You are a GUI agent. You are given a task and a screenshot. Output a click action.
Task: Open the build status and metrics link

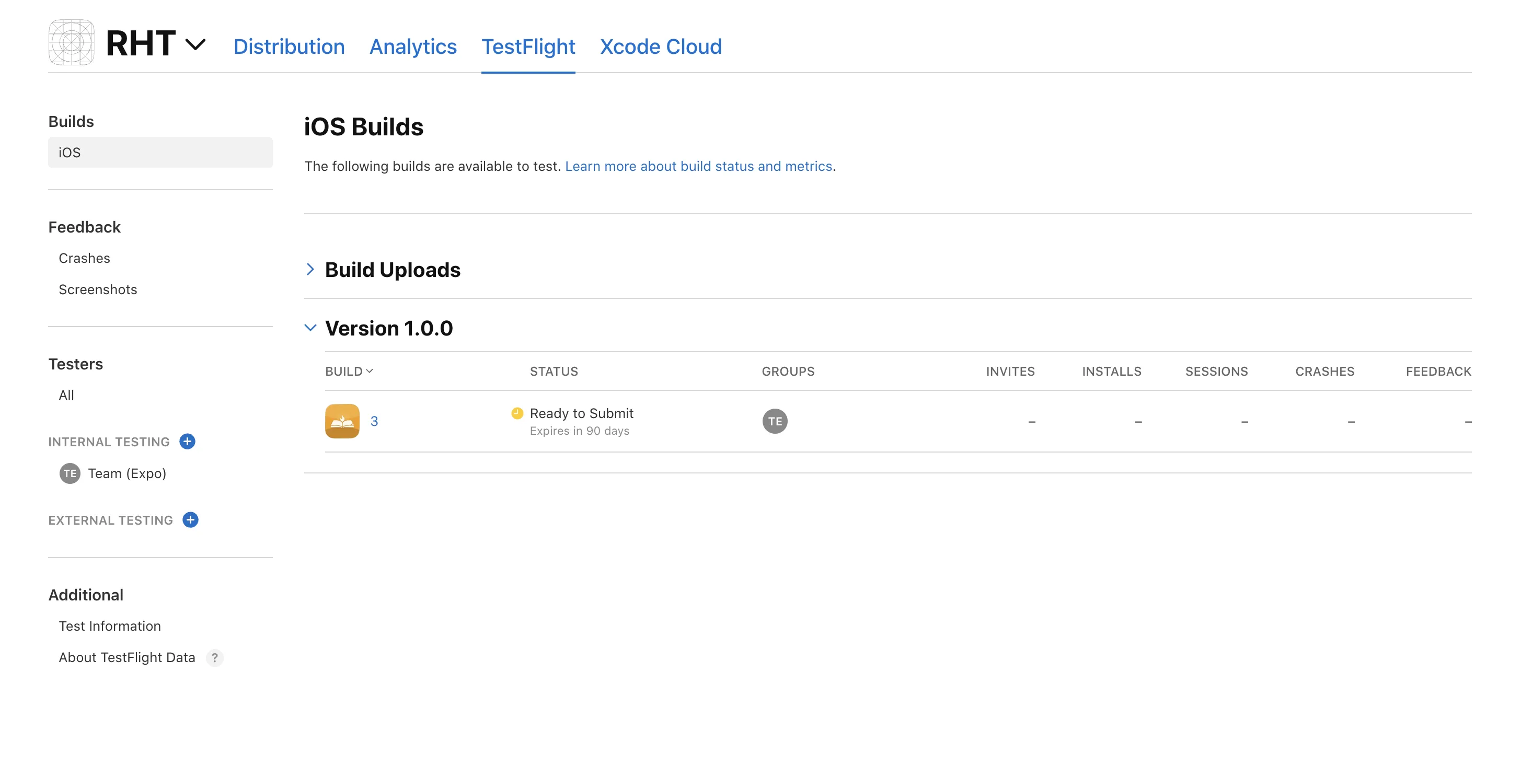pyautogui.click(x=698, y=167)
